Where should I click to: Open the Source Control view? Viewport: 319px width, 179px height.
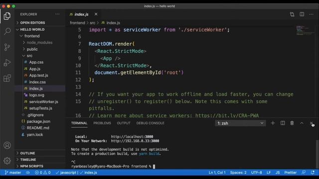(7, 47)
